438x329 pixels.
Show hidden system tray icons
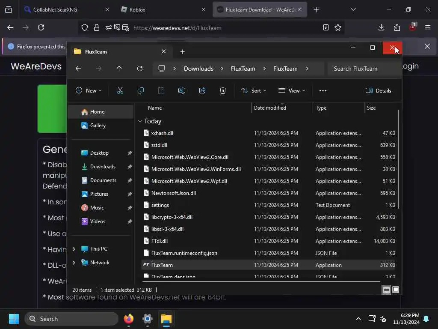click(x=358, y=319)
